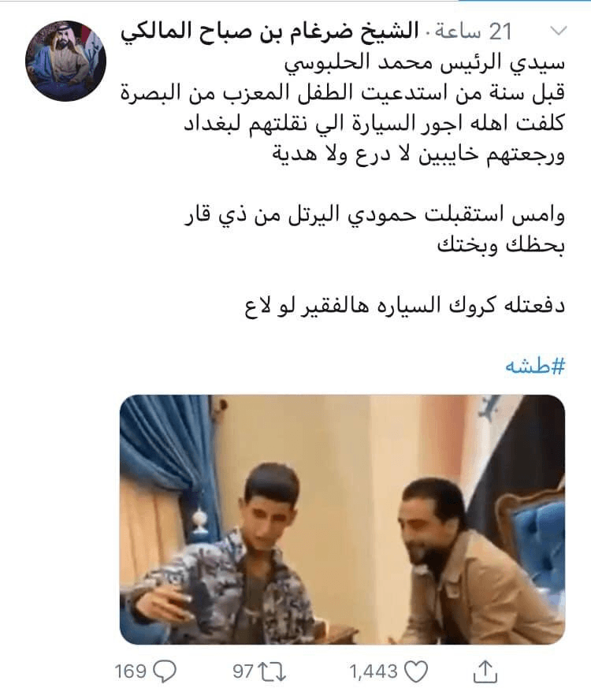
Task: View the 97 retweets count
Action: click(x=243, y=671)
